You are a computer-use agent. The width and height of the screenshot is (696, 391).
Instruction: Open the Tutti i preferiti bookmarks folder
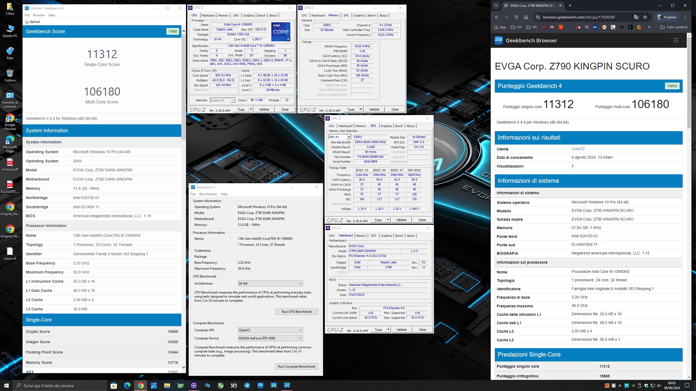point(674,27)
